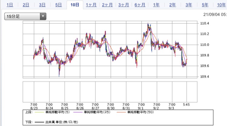Click the 5:45 time axis label

186,104
